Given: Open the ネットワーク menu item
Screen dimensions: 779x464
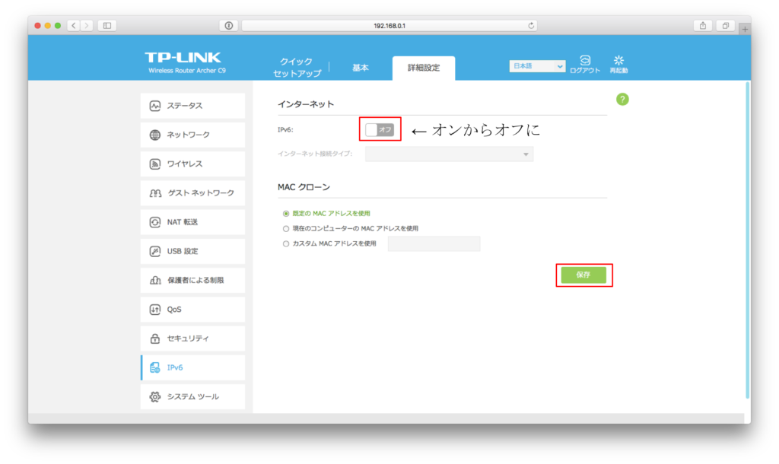Looking at the screenshot, I should point(192,135).
